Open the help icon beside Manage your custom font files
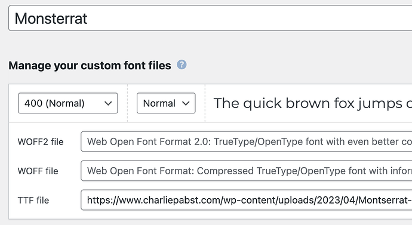412x225 pixels. [x=182, y=64]
